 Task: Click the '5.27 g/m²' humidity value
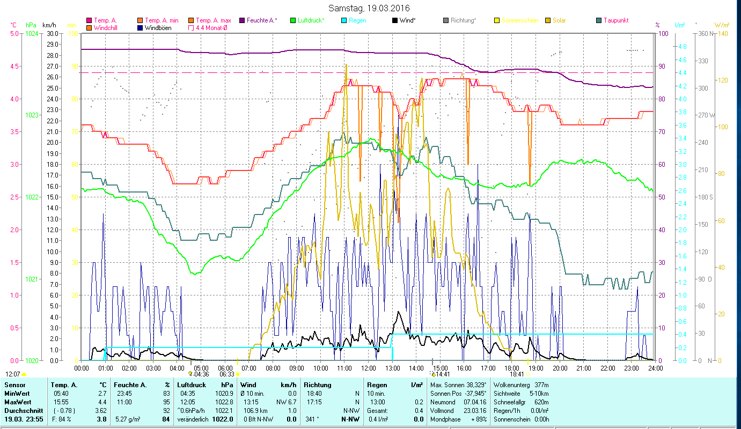(128, 419)
